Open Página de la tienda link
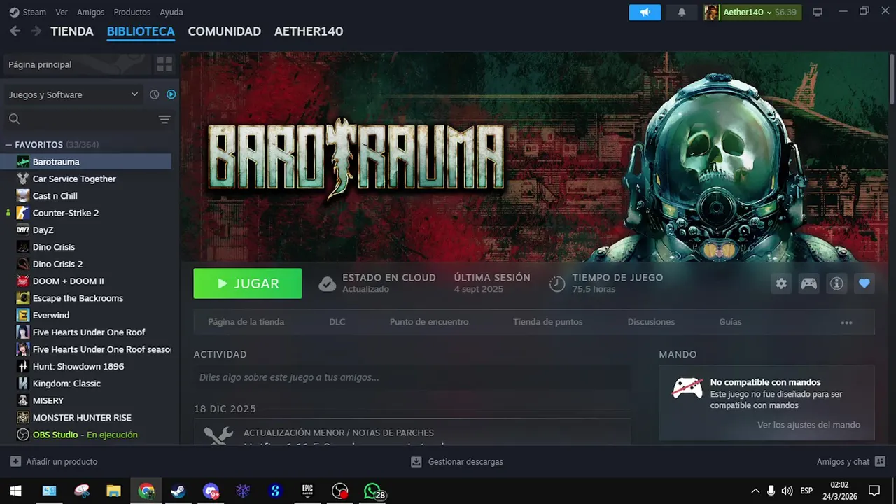This screenshot has width=896, height=504. [246, 322]
